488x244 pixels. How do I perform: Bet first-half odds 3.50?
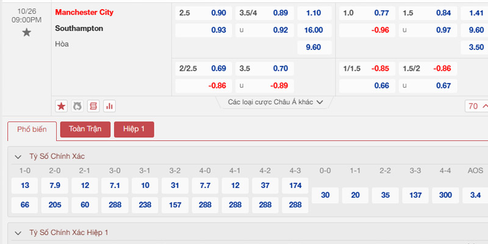point(475,48)
